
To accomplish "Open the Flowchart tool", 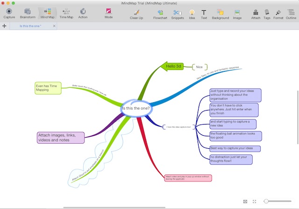I will (160, 13).
